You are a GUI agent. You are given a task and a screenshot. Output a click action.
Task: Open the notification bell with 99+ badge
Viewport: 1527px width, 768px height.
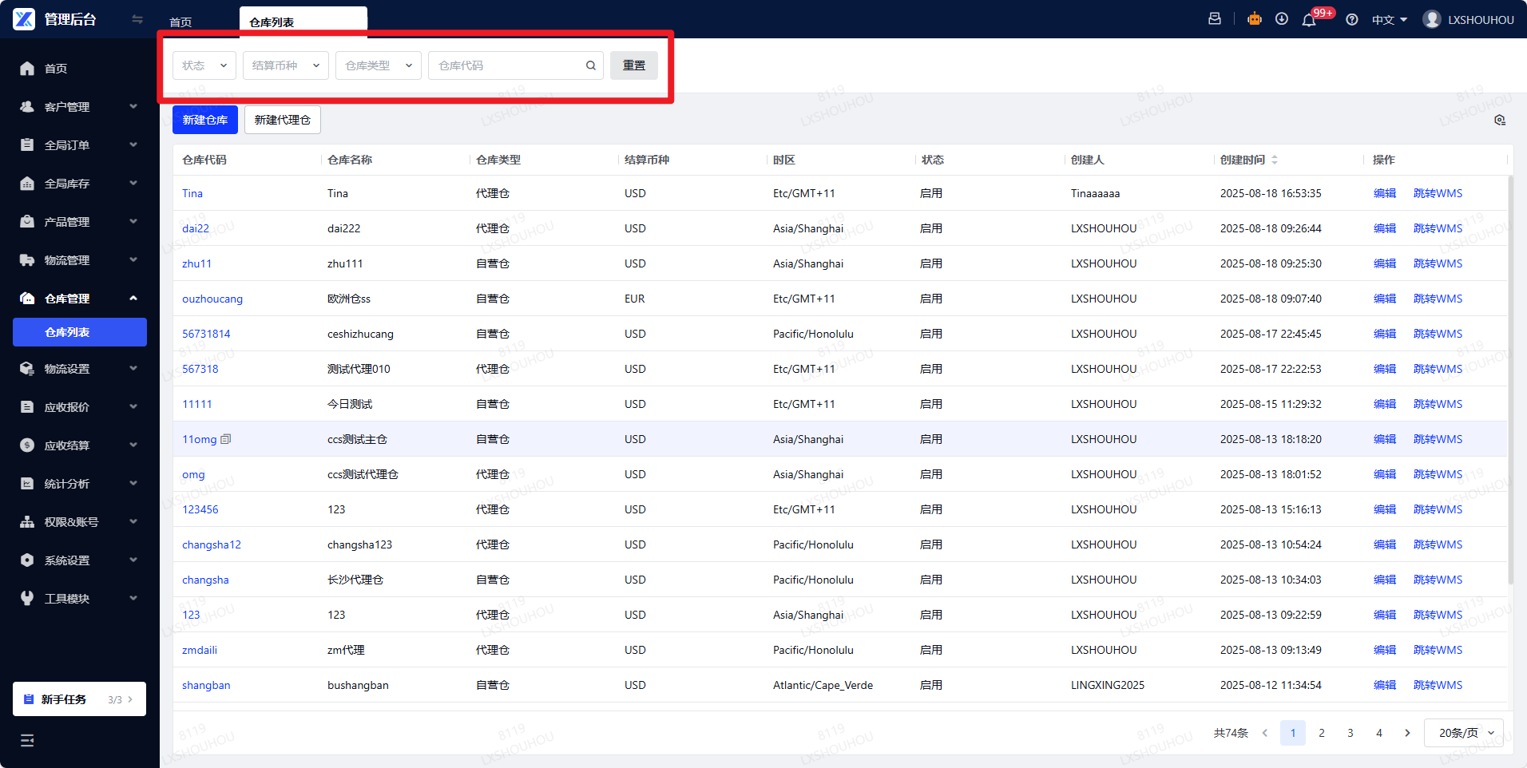(1309, 20)
